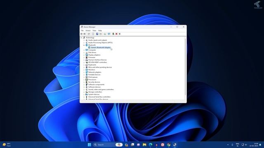
Task: Click the Device Manager taskbar icon
Action: [175, 145]
